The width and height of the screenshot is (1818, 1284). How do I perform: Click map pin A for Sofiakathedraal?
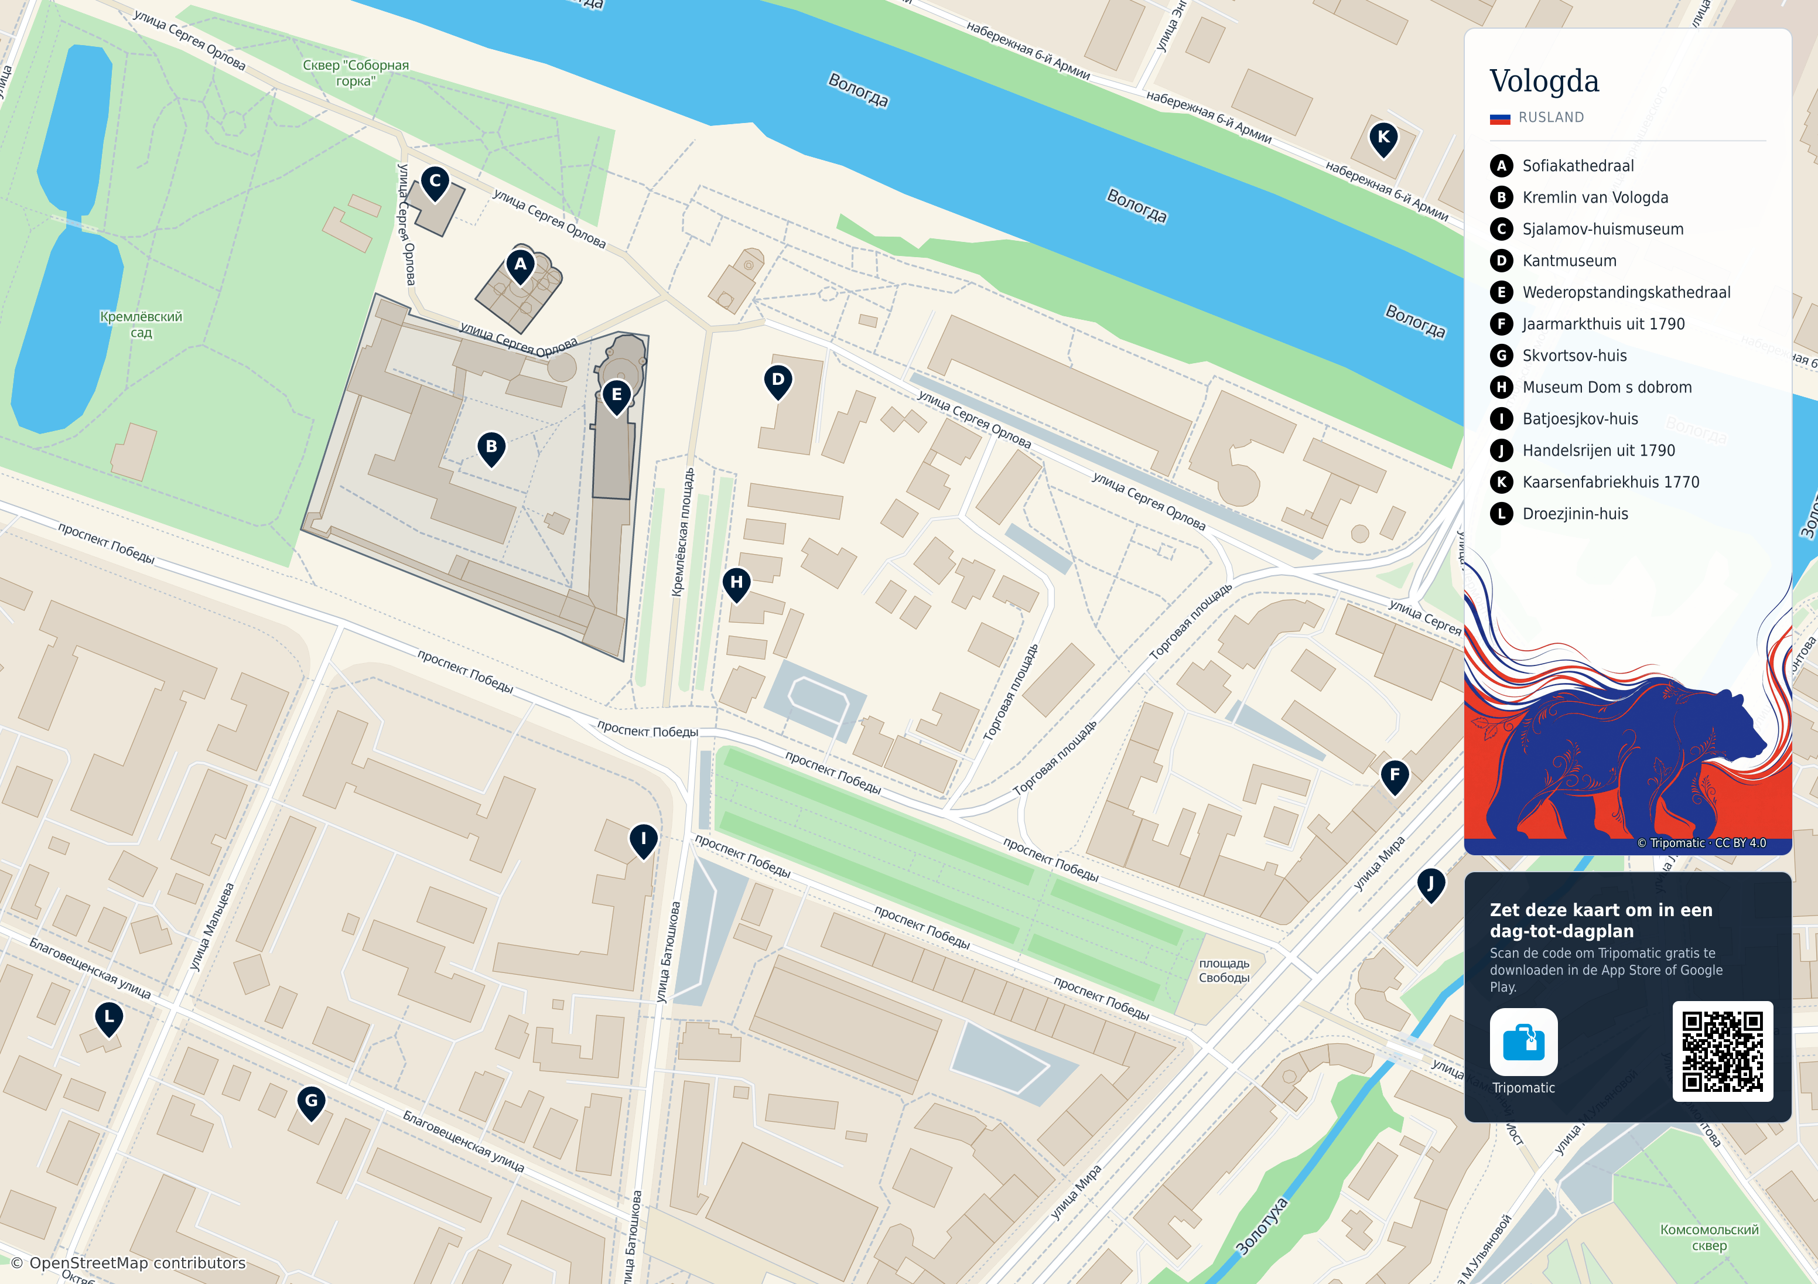point(520,267)
